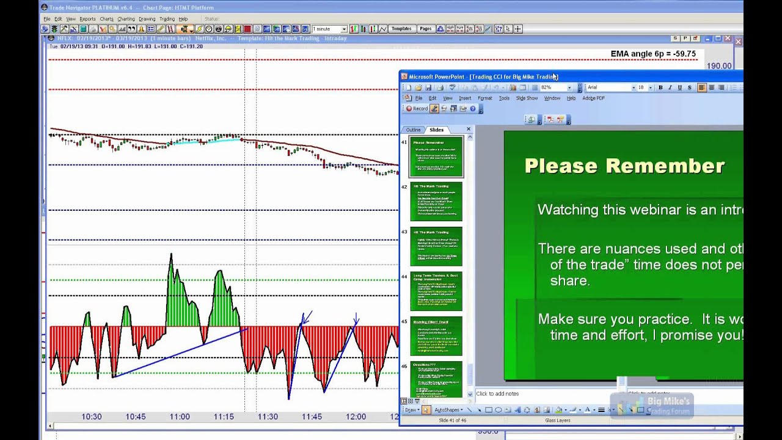Click the calculator icon in Trade Navigator toolbar

pos(83,29)
